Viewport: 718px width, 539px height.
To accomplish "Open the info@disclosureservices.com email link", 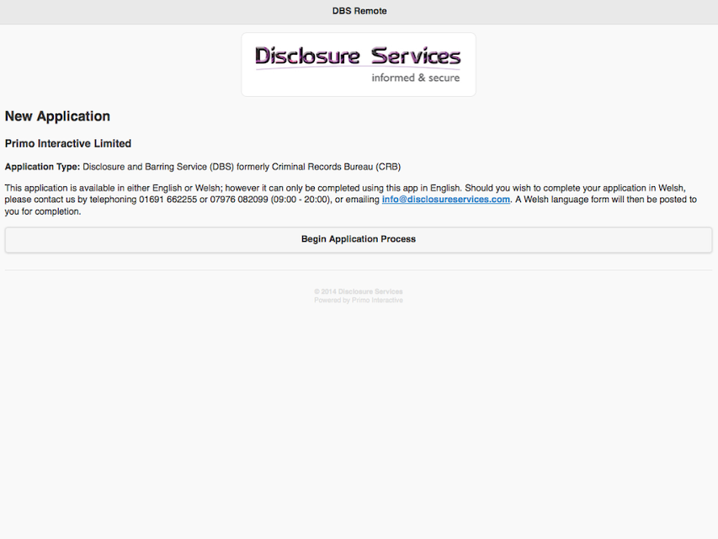I will [446, 200].
